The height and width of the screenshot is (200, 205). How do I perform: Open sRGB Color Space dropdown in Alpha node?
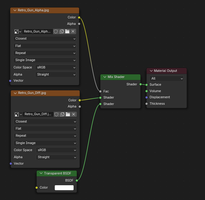[56, 68]
